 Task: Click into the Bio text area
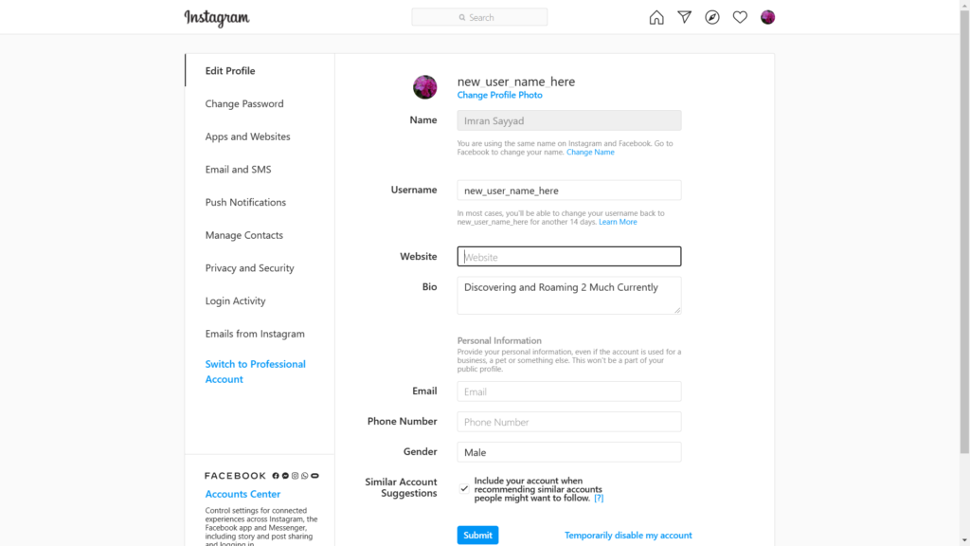(x=569, y=296)
